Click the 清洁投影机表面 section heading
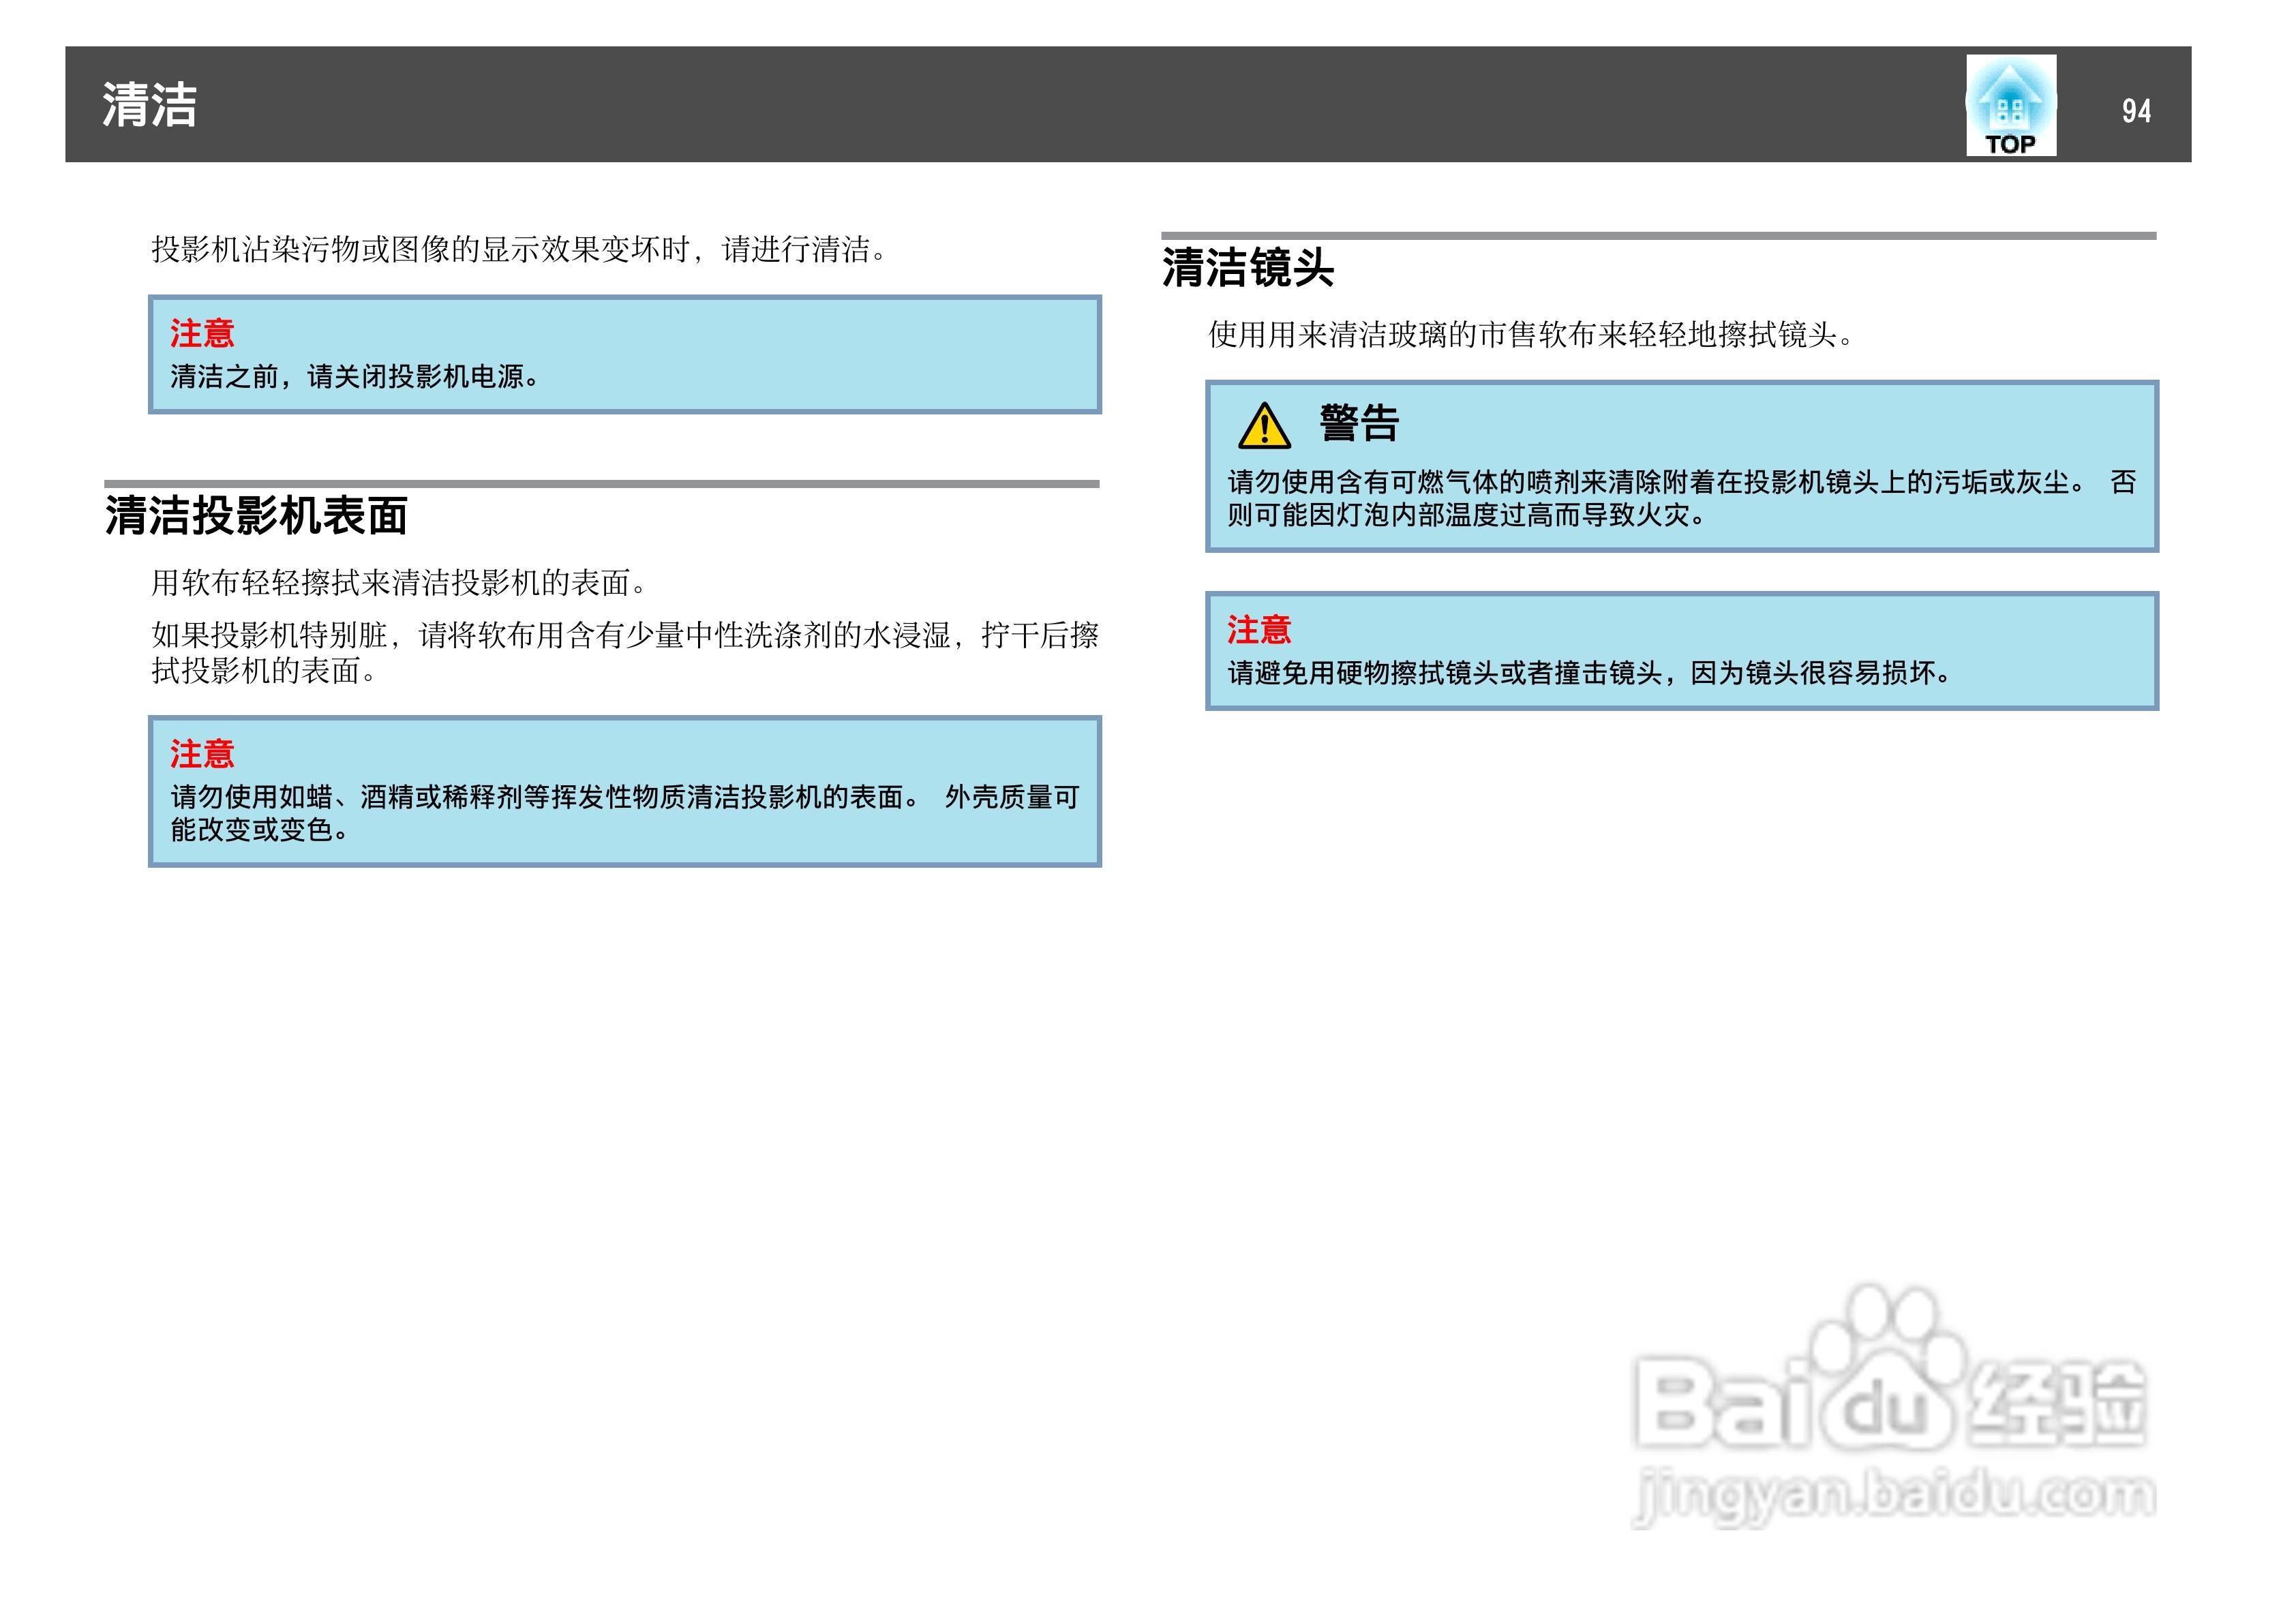2296x1623 pixels. click(256, 516)
